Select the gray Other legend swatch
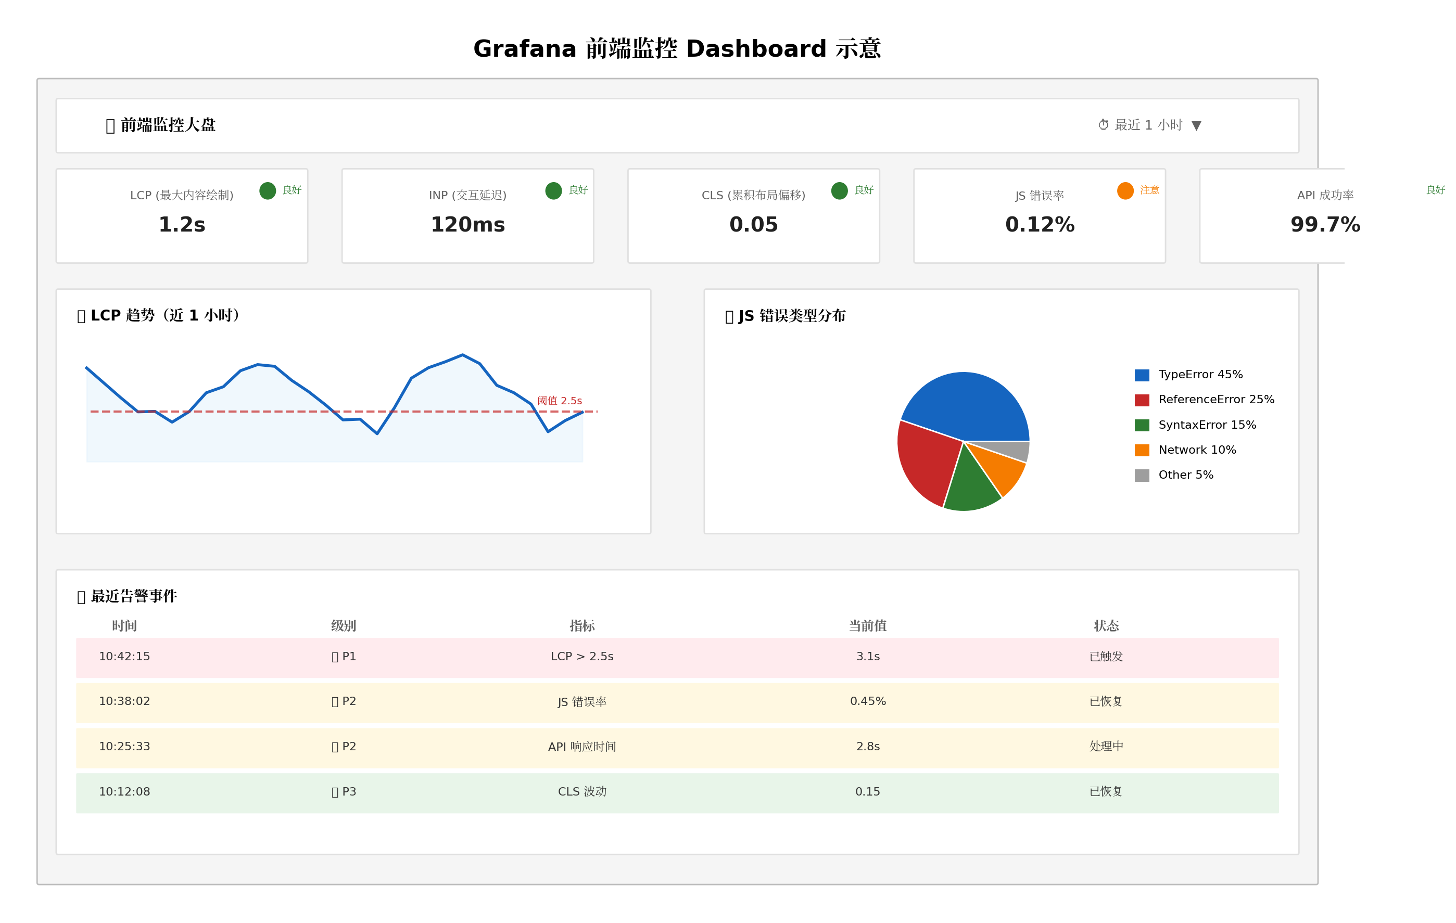Viewport: 1456px width, 923px height. click(1142, 475)
